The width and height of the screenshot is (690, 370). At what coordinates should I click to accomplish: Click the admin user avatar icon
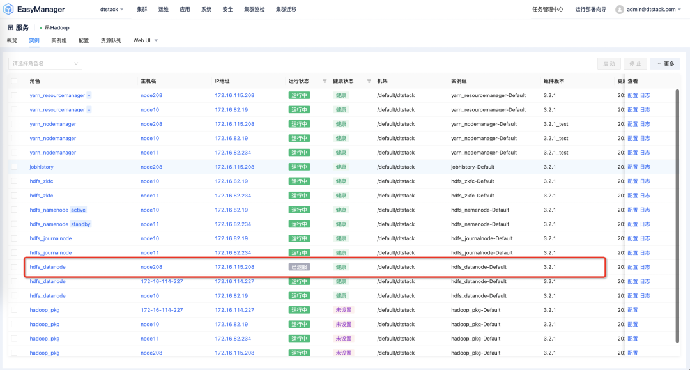click(x=620, y=10)
